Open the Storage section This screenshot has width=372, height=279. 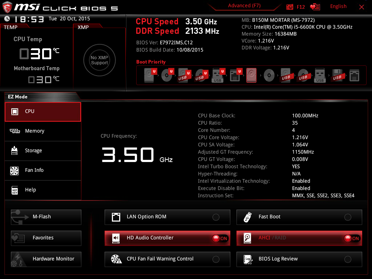[x=43, y=151]
